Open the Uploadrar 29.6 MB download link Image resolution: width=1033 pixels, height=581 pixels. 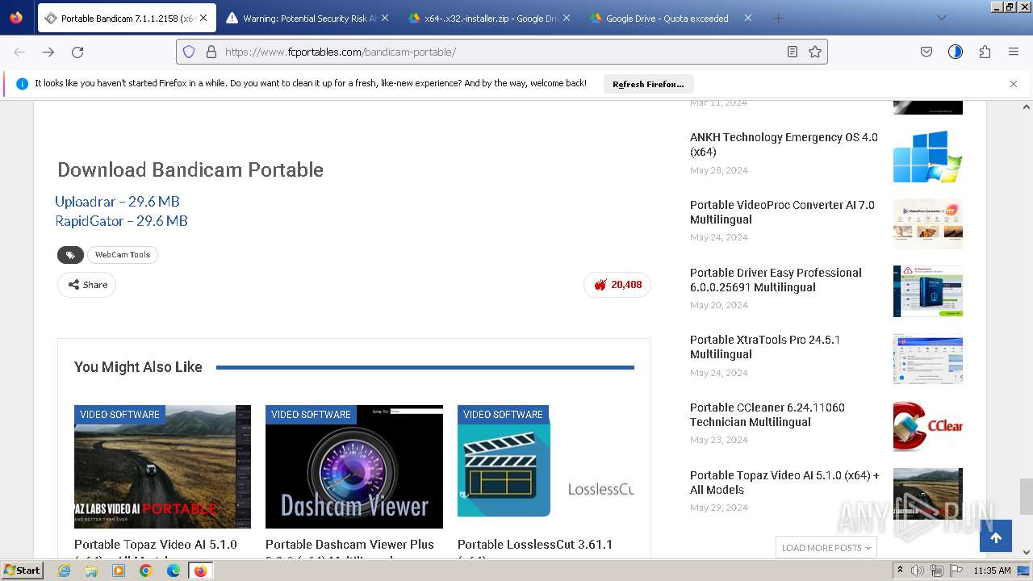[x=117, y=202]
